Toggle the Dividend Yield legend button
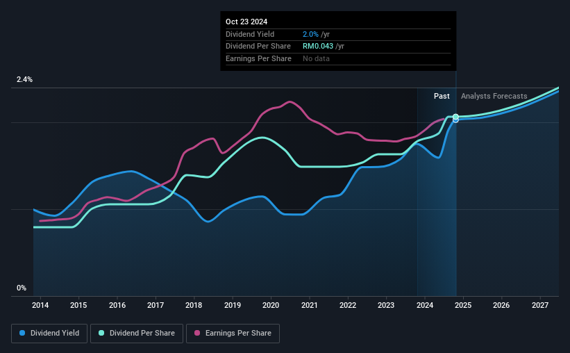The height and width of the screenshot is (353, 570). coord(49,334)
